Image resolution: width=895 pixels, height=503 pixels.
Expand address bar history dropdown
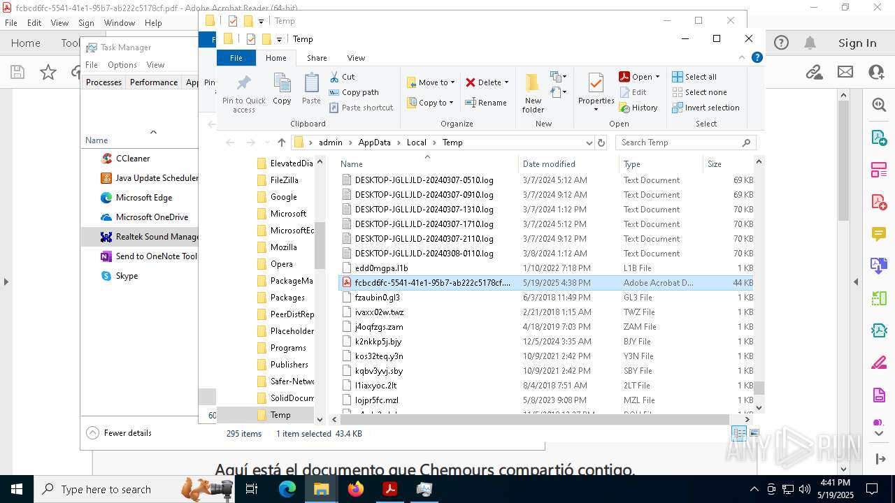(589, 143)
